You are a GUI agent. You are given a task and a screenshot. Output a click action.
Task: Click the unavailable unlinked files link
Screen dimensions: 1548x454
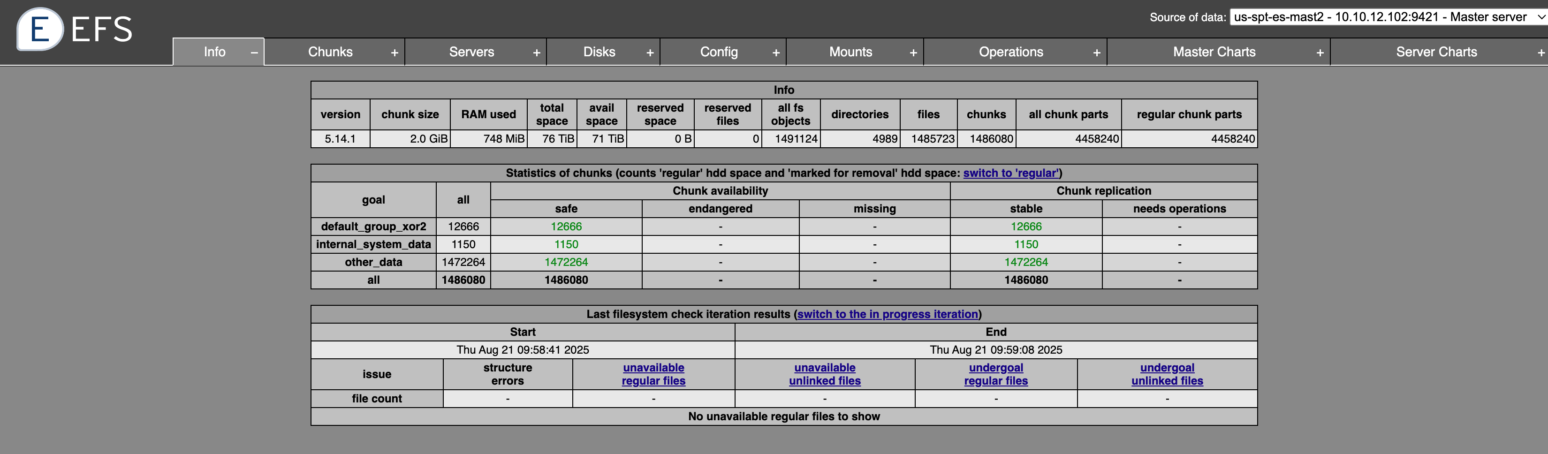[x=825, y=374]
